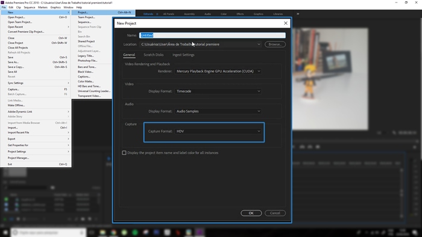Switch to the Libraries workspace tab
This screenshot has height=237, width=422.
278,14
